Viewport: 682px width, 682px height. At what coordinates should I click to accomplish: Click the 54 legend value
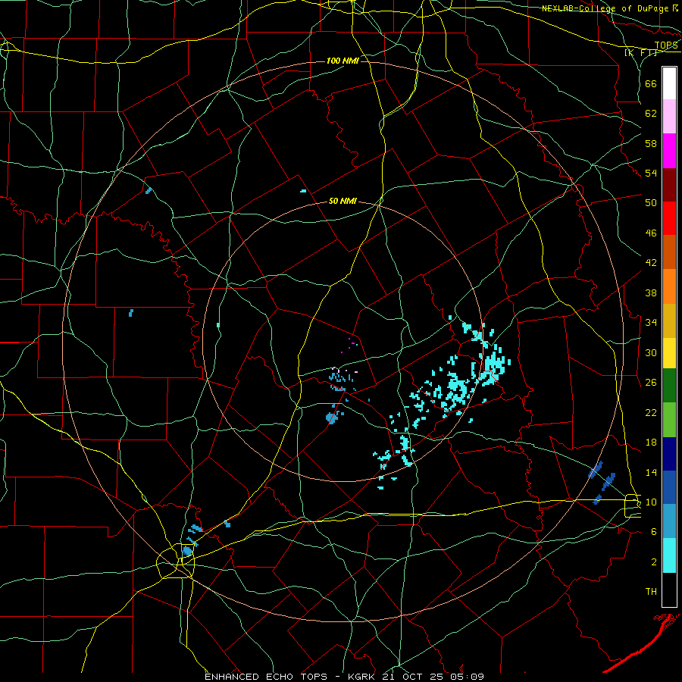coord(651,173)
